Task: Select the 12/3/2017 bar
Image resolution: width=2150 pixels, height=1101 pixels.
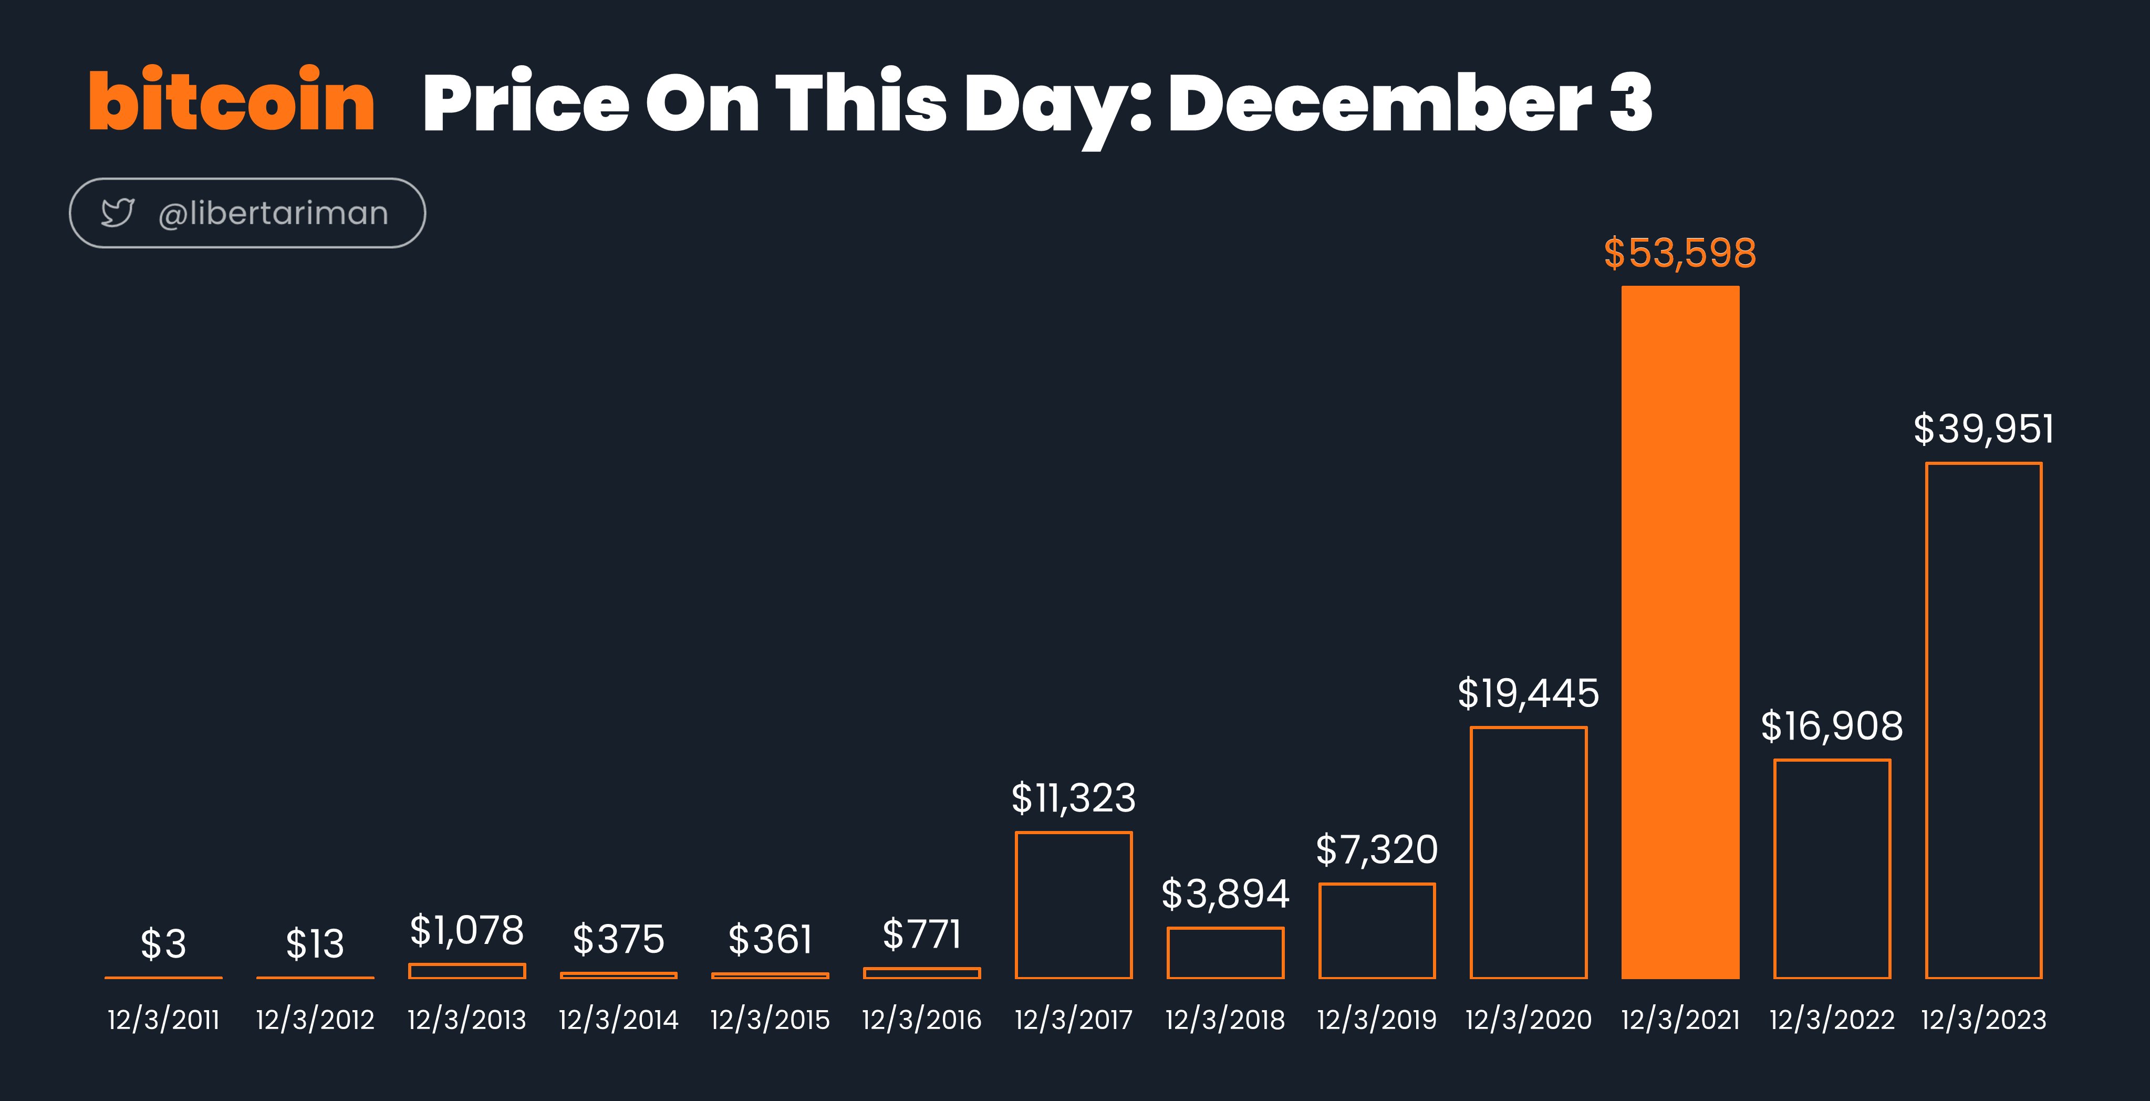Action: [x=1073, y=905]
